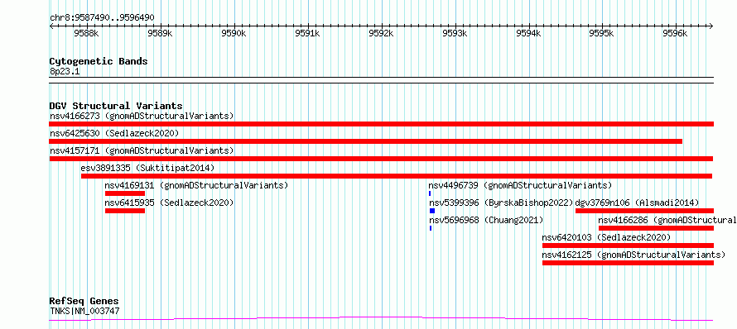Select the short red bar under nsv4169131
This screenshot has height=329, width=737.
coord(125,193)
